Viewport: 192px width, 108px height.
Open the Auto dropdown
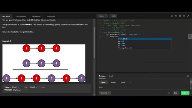(113, 16)
